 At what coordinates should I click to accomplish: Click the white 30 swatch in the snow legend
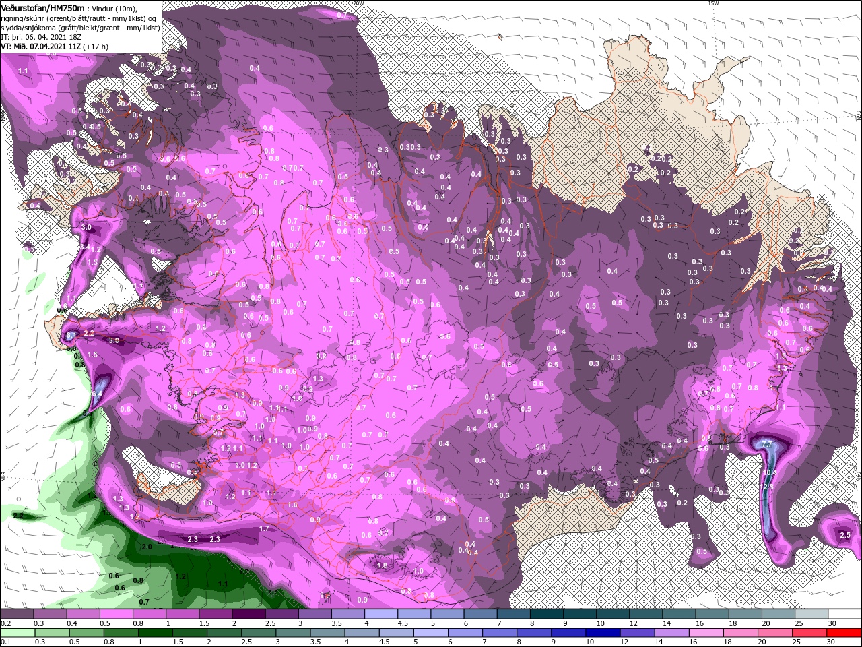click(844, 614)
